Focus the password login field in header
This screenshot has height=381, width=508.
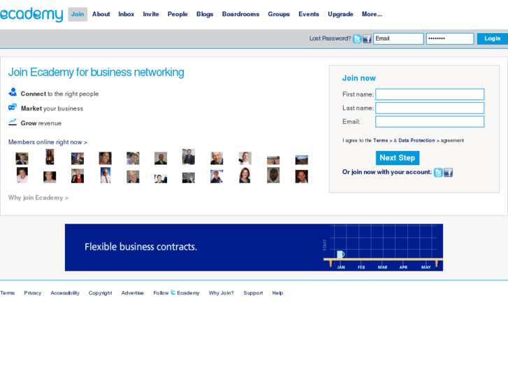click(450, 38)
